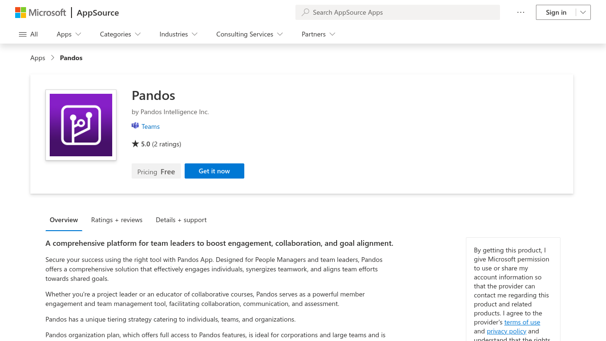Click the 'by Pandos Intelligence Inc.' publisher text
Image resolution: width=606 pixels, height=341 pixels.
pos(170,112)
